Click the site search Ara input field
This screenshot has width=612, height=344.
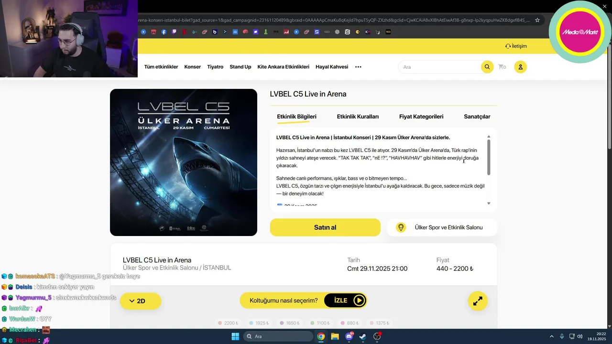[x=440, y=67]
